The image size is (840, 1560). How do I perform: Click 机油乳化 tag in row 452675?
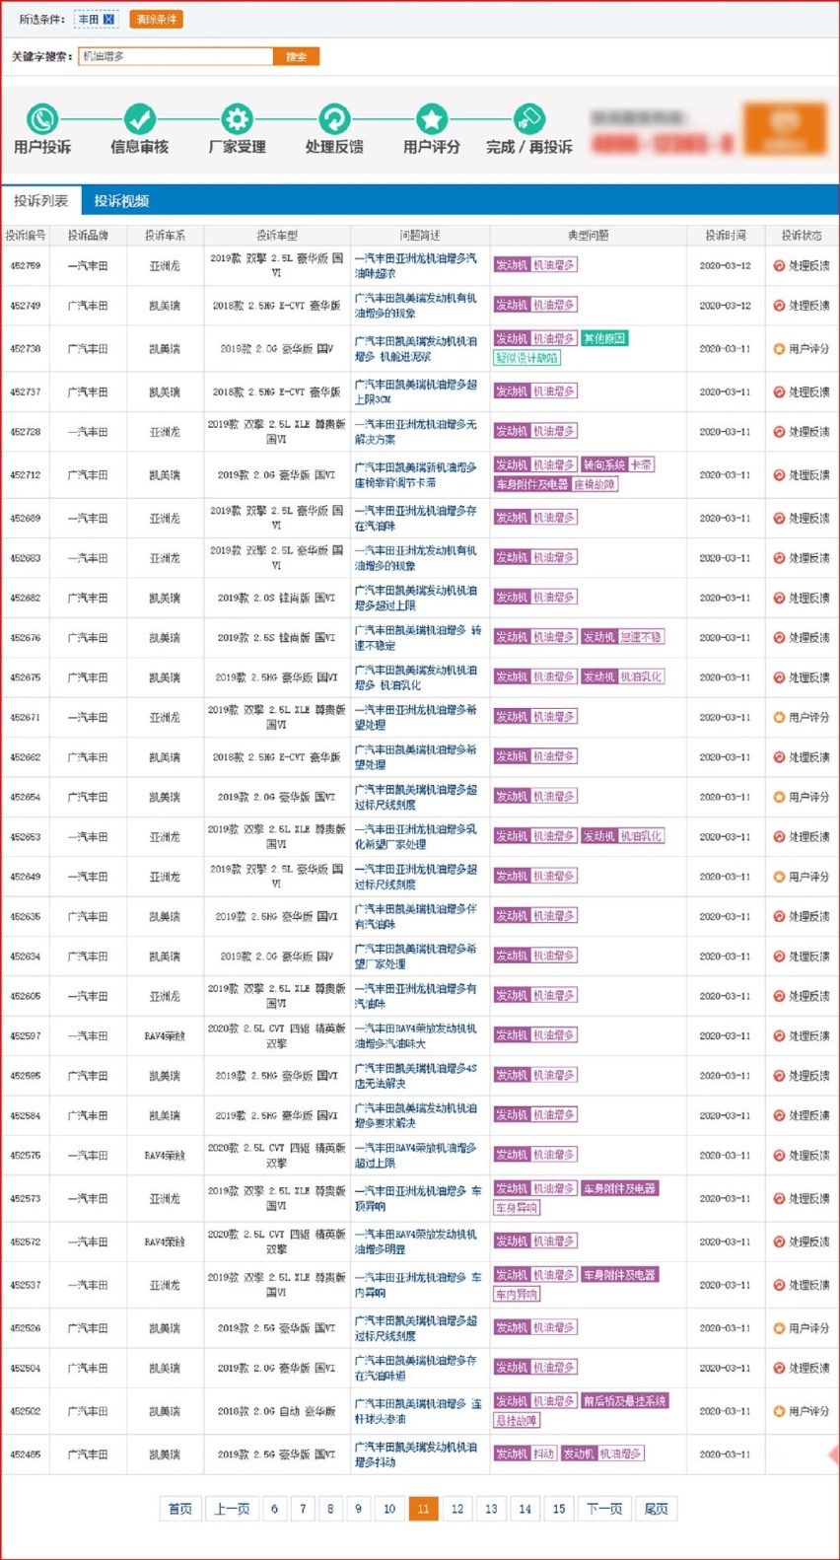click(x=642, y=676)
